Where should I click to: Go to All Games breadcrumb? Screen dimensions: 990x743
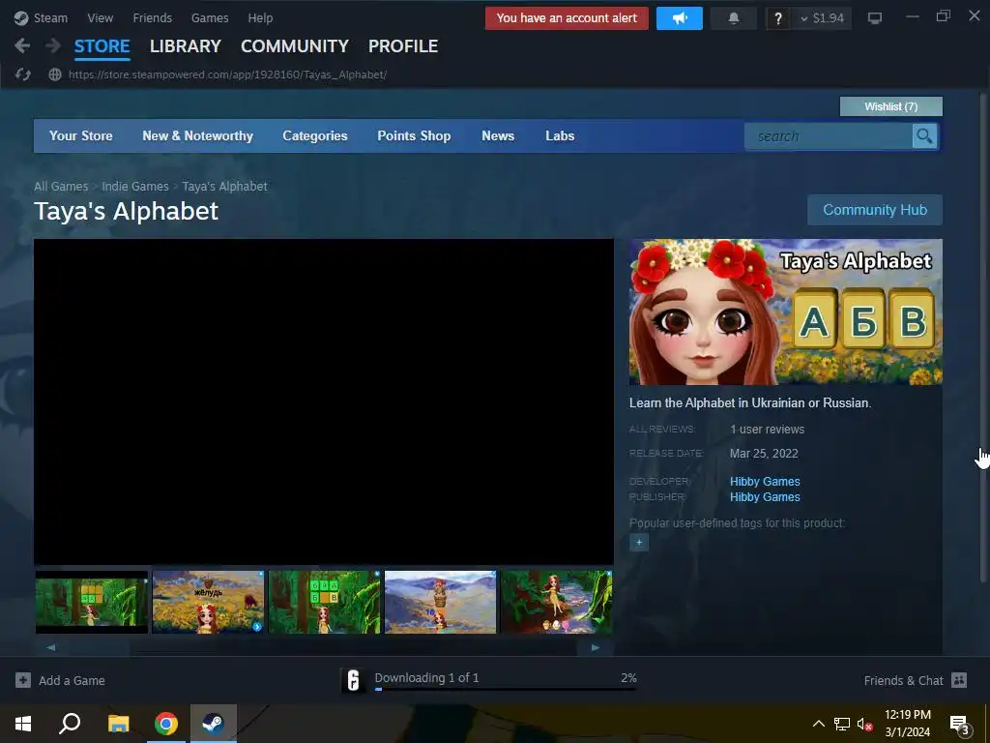(x=61, y=187)
